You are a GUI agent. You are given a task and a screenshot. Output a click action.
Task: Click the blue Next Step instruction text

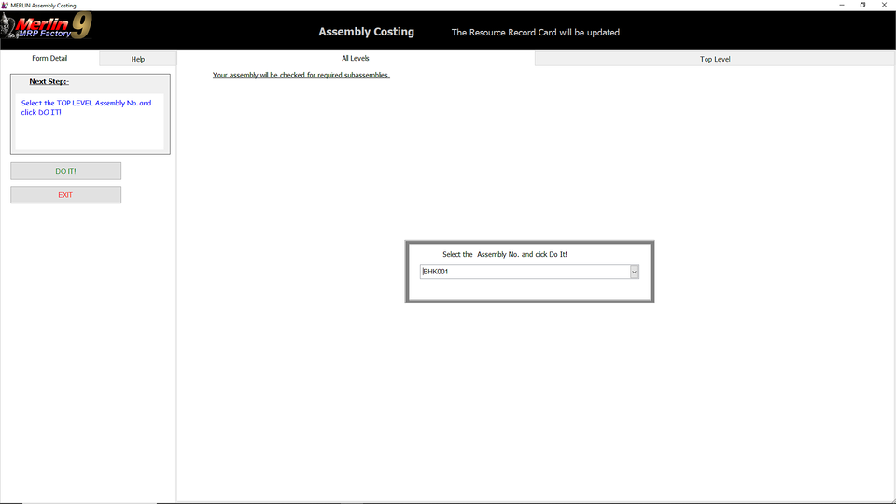86,107
